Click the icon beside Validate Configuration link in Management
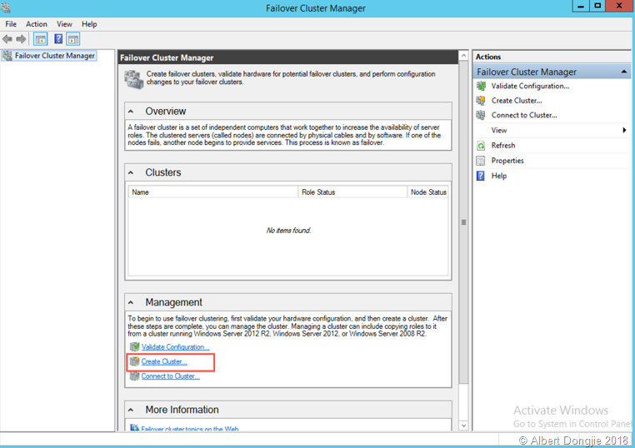Viewport: 635px width, 448px height. click(x=134, y=347)
